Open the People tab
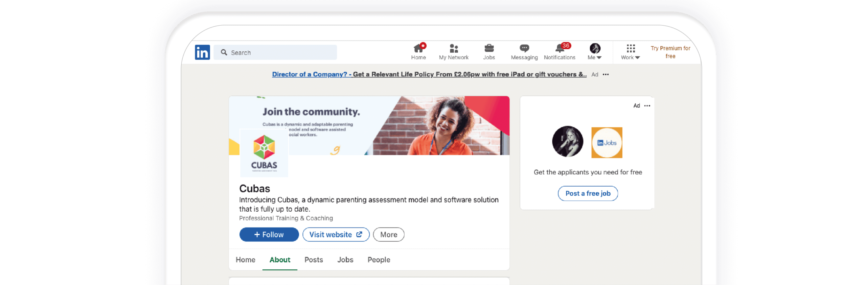 [x=379, y=260]
